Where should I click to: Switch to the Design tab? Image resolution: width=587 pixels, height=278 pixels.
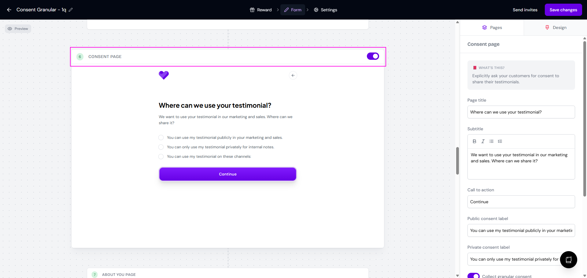coord(556,27)
